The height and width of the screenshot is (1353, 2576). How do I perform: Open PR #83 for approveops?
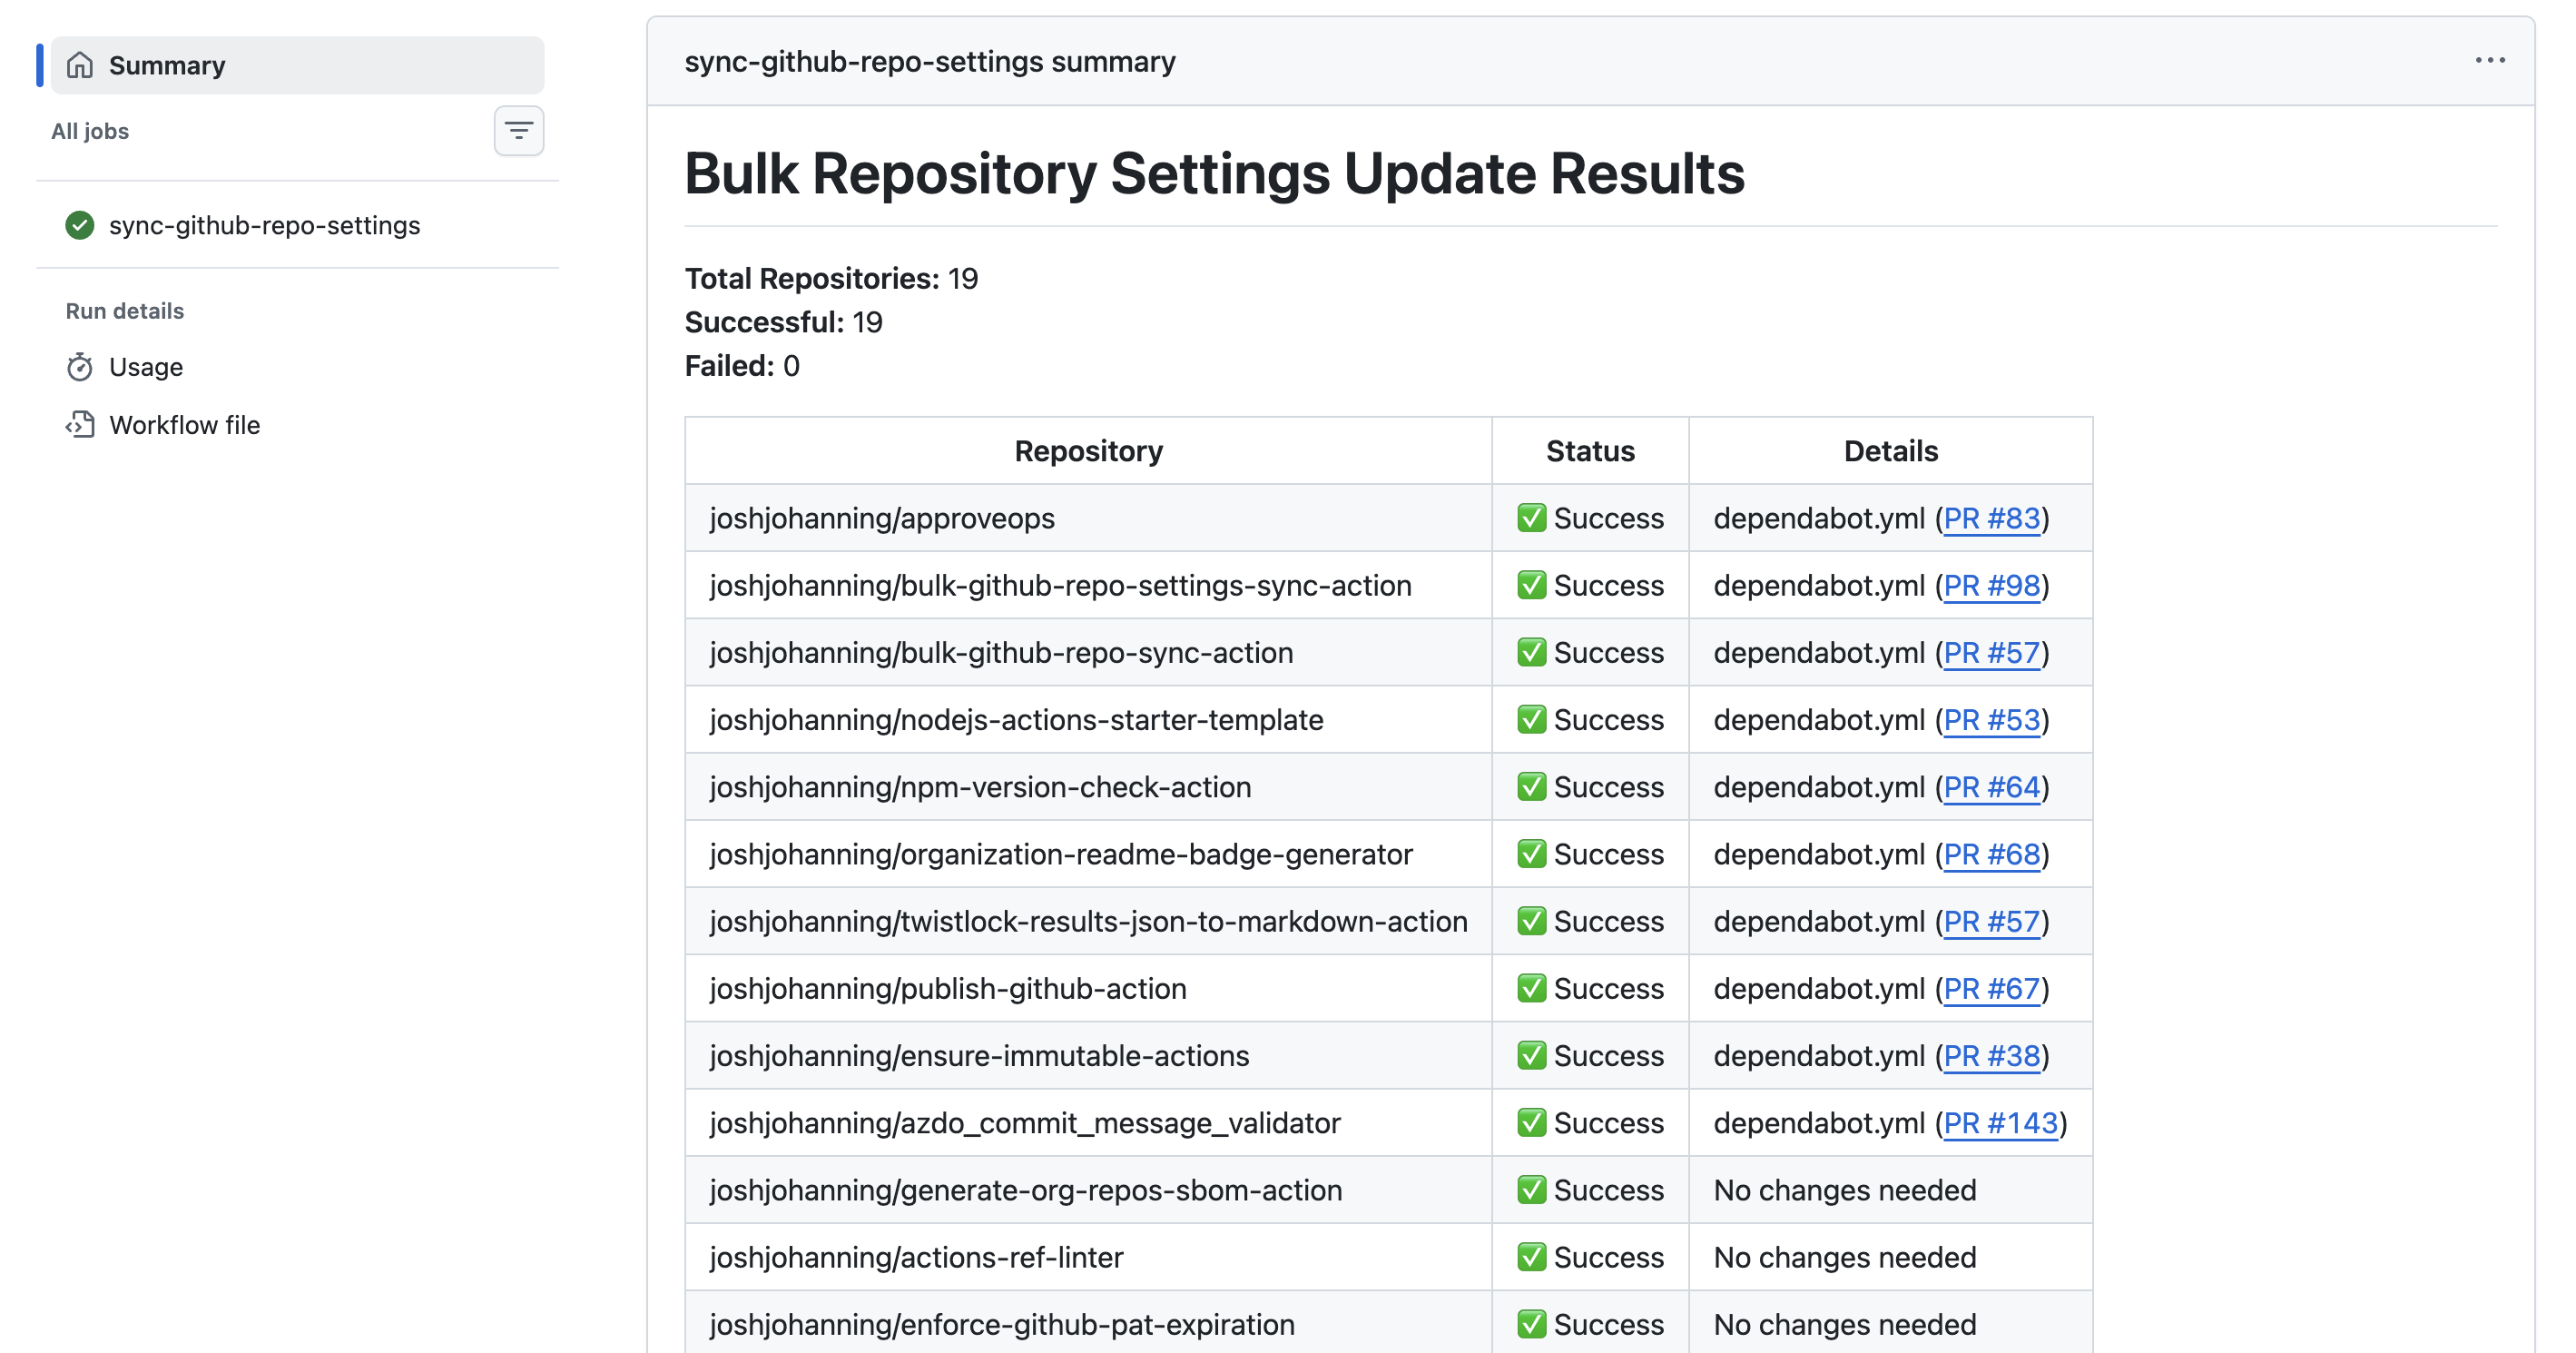tap(1994, 518)
